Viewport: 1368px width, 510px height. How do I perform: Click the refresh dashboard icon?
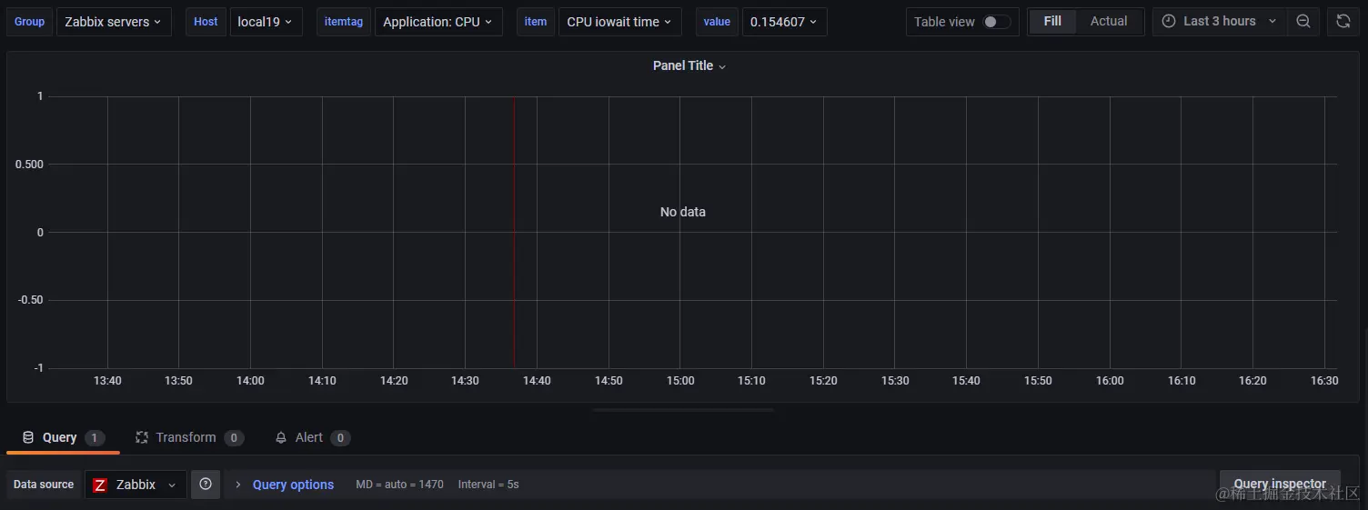(1343, 22)
